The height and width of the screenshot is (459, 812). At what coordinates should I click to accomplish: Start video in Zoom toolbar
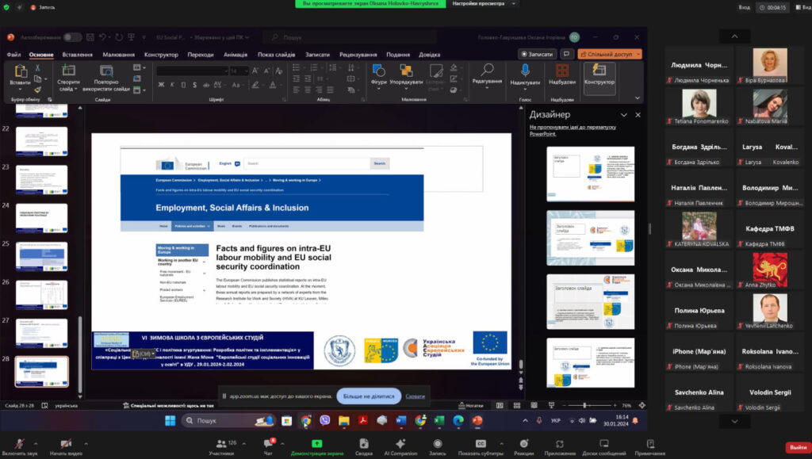[66, 443]
